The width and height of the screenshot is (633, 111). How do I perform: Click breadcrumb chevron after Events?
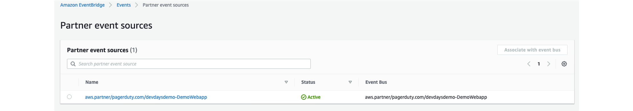(x=137, y=5)
